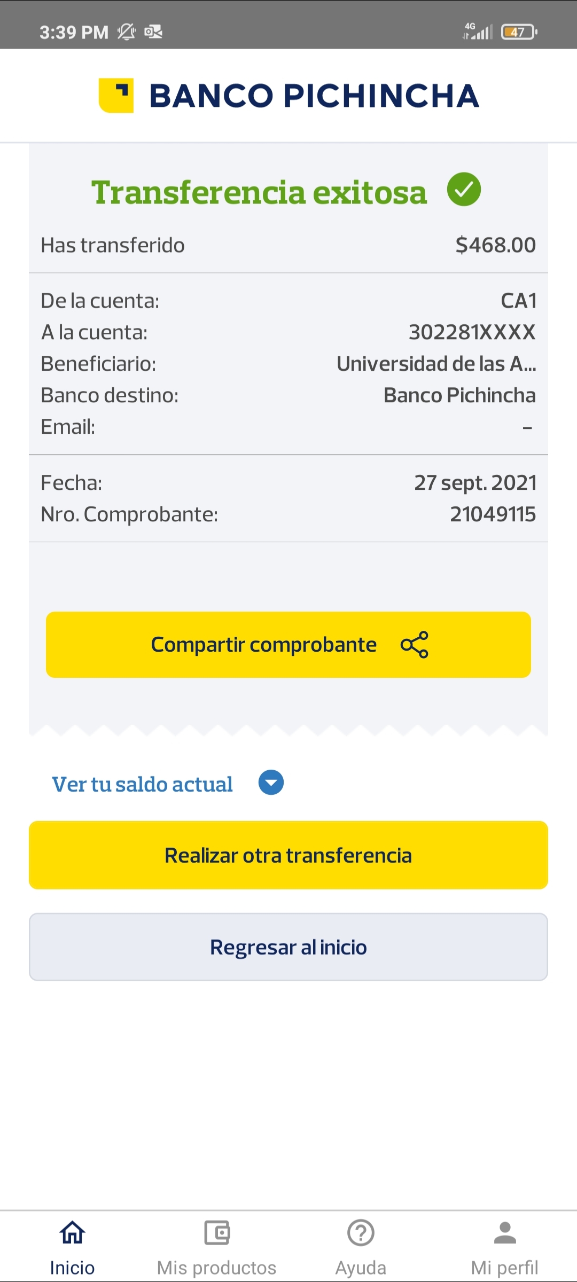This screenshot has width=577, height=1282.
Task: Tap the truncated beneficiary name Universidad de las A...
Action: tap(436, 364)
